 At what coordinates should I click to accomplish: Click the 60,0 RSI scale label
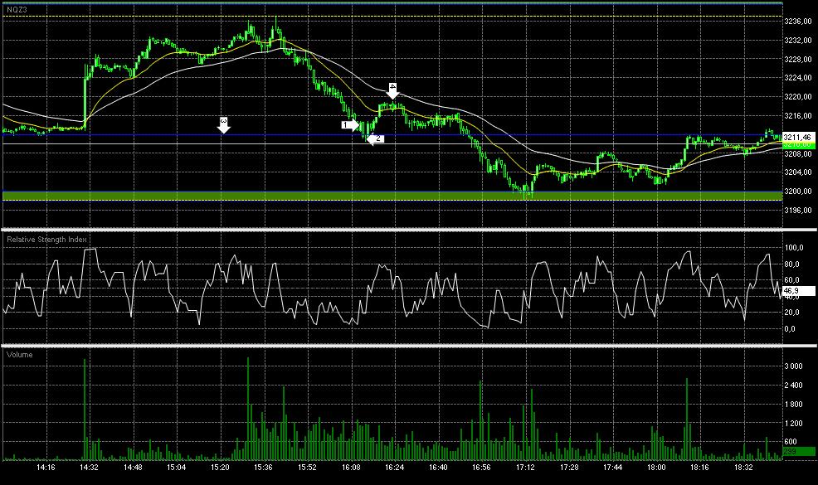tap(792, 280)
